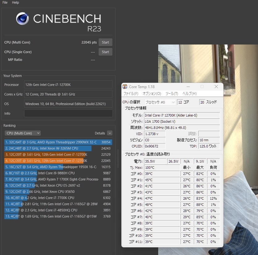Select the i7-12700K row with 22529 score
The image size is (258, 255).
point(58,155)
